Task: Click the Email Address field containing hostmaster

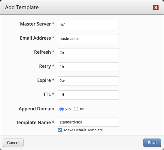Action: point(88,39)
